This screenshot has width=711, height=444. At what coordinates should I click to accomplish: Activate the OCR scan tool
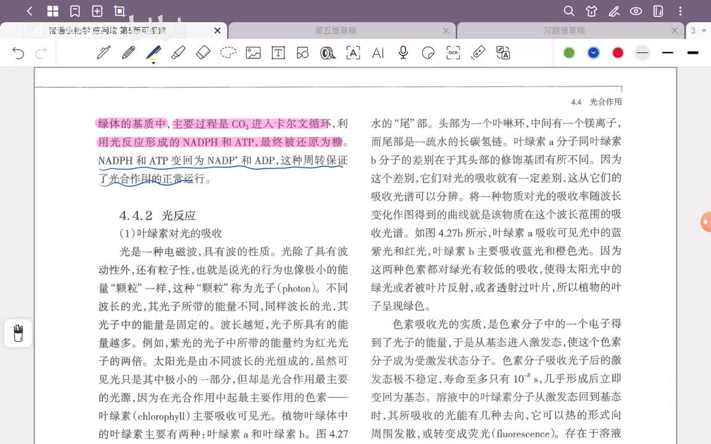point(453,53)
